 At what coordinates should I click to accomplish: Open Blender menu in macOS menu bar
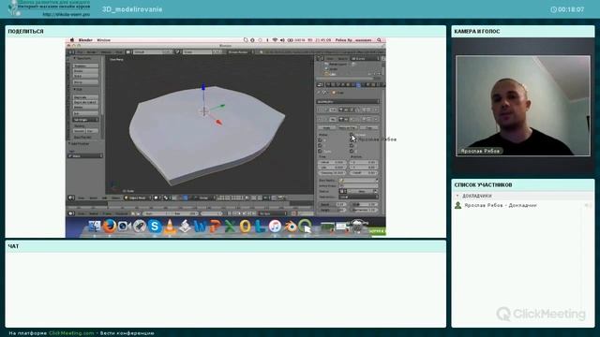[x=85, y=40]
